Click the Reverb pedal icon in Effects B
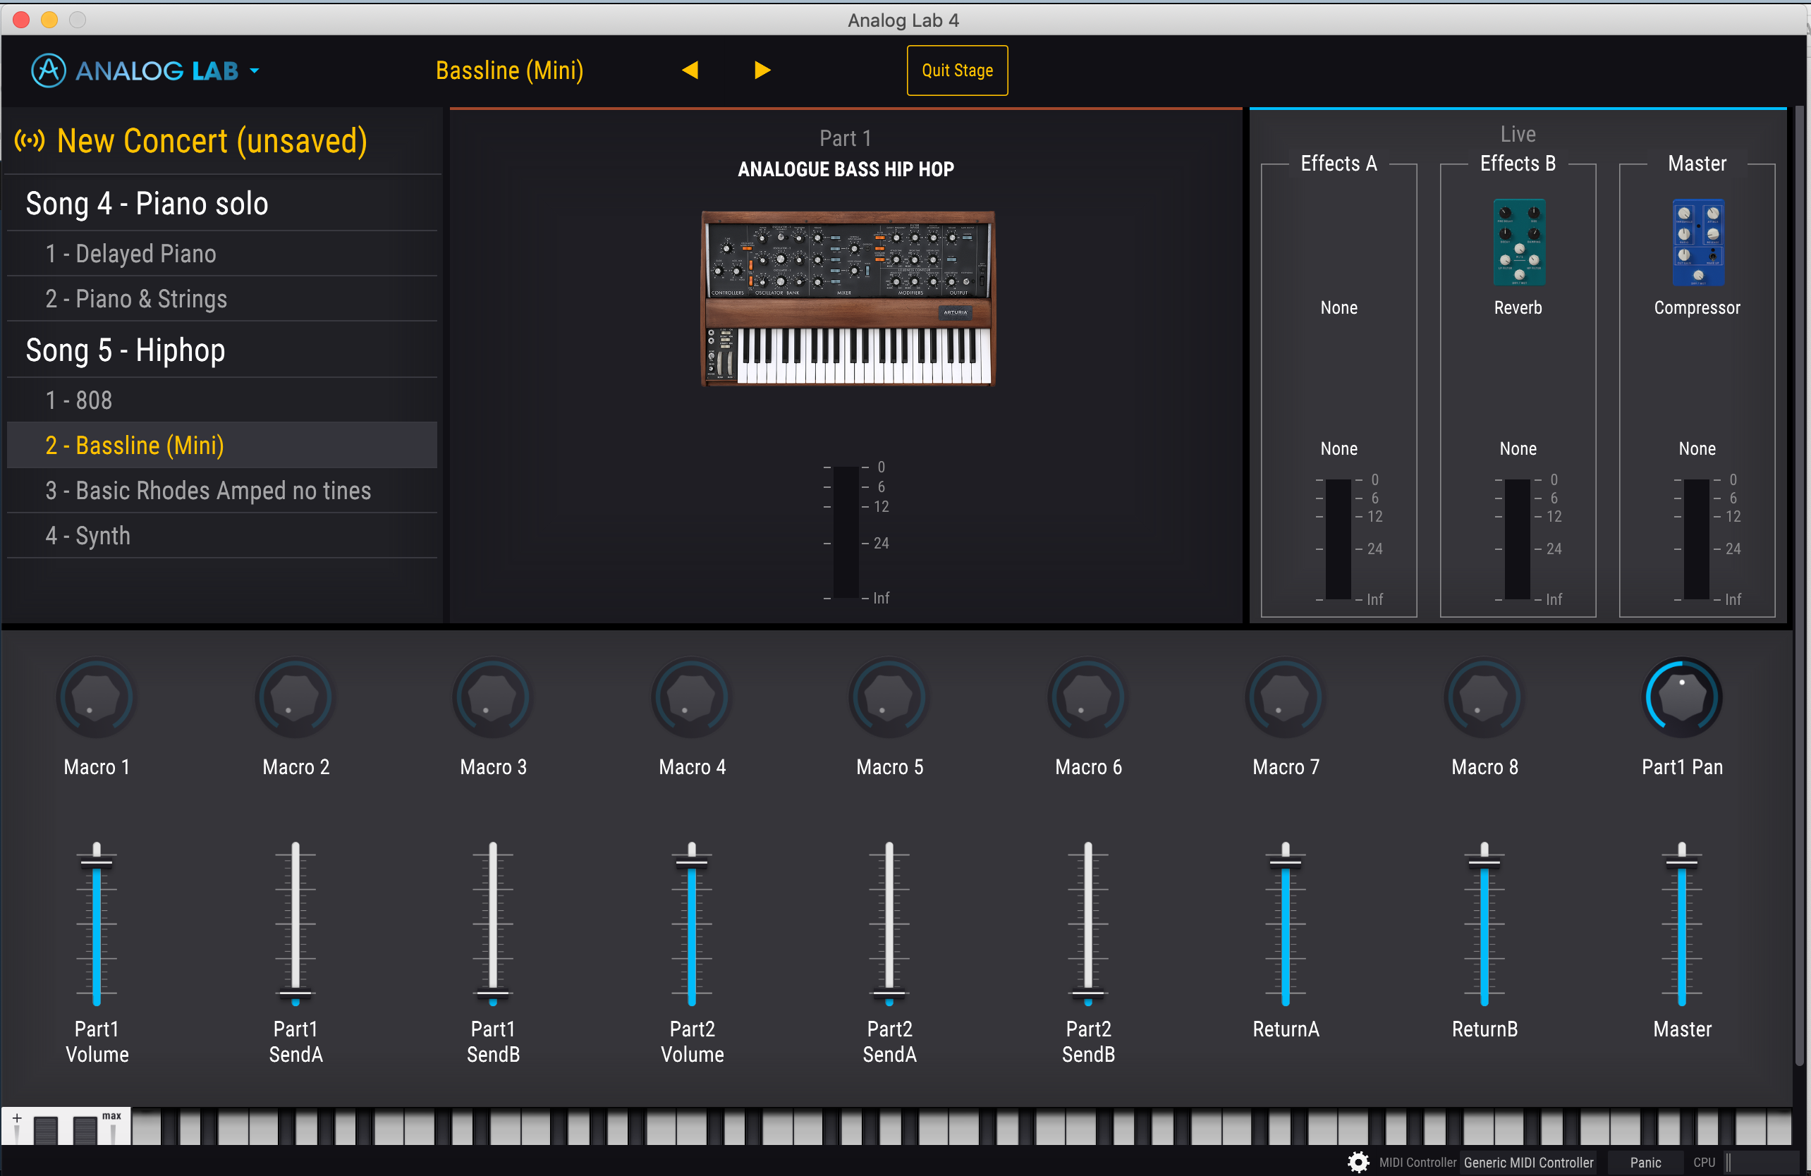 click(x=1518, y=242)
